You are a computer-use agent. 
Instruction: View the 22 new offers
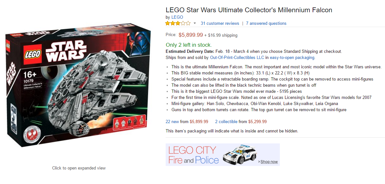click(172, 121)
